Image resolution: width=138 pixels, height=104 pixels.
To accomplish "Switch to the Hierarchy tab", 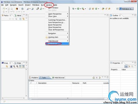I will point(18,16).
